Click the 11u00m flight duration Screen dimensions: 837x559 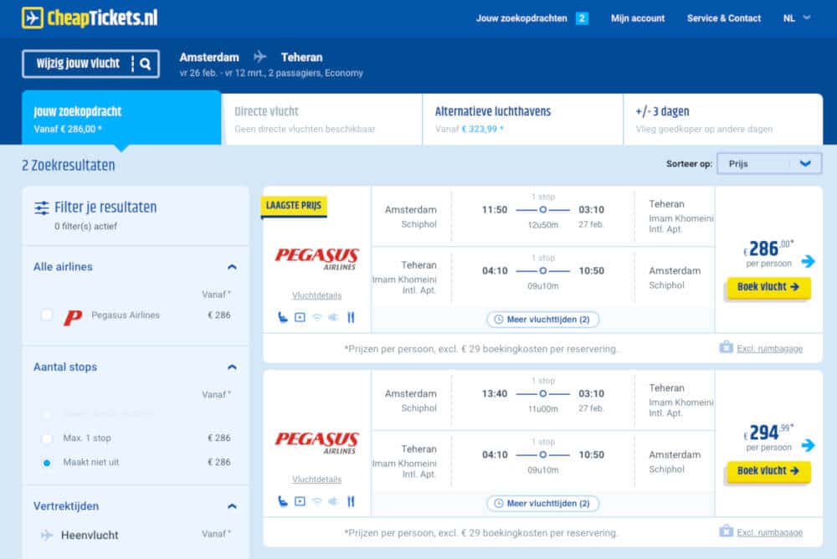coord(543,409)
